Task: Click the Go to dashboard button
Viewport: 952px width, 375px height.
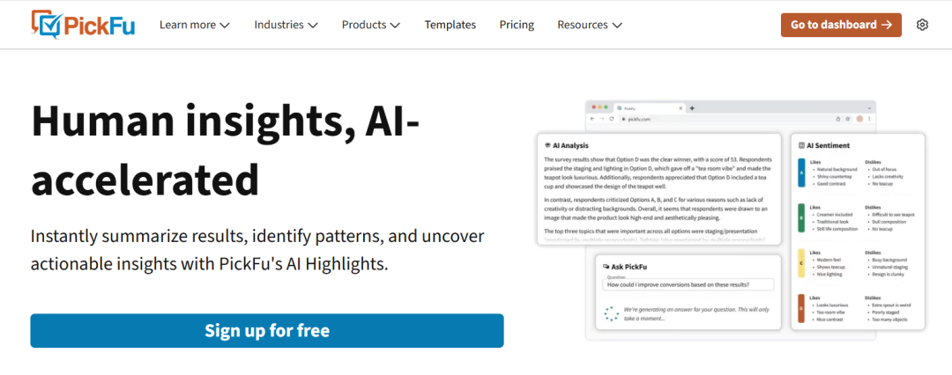Action: pyautogui.click(x=841, y=25)
